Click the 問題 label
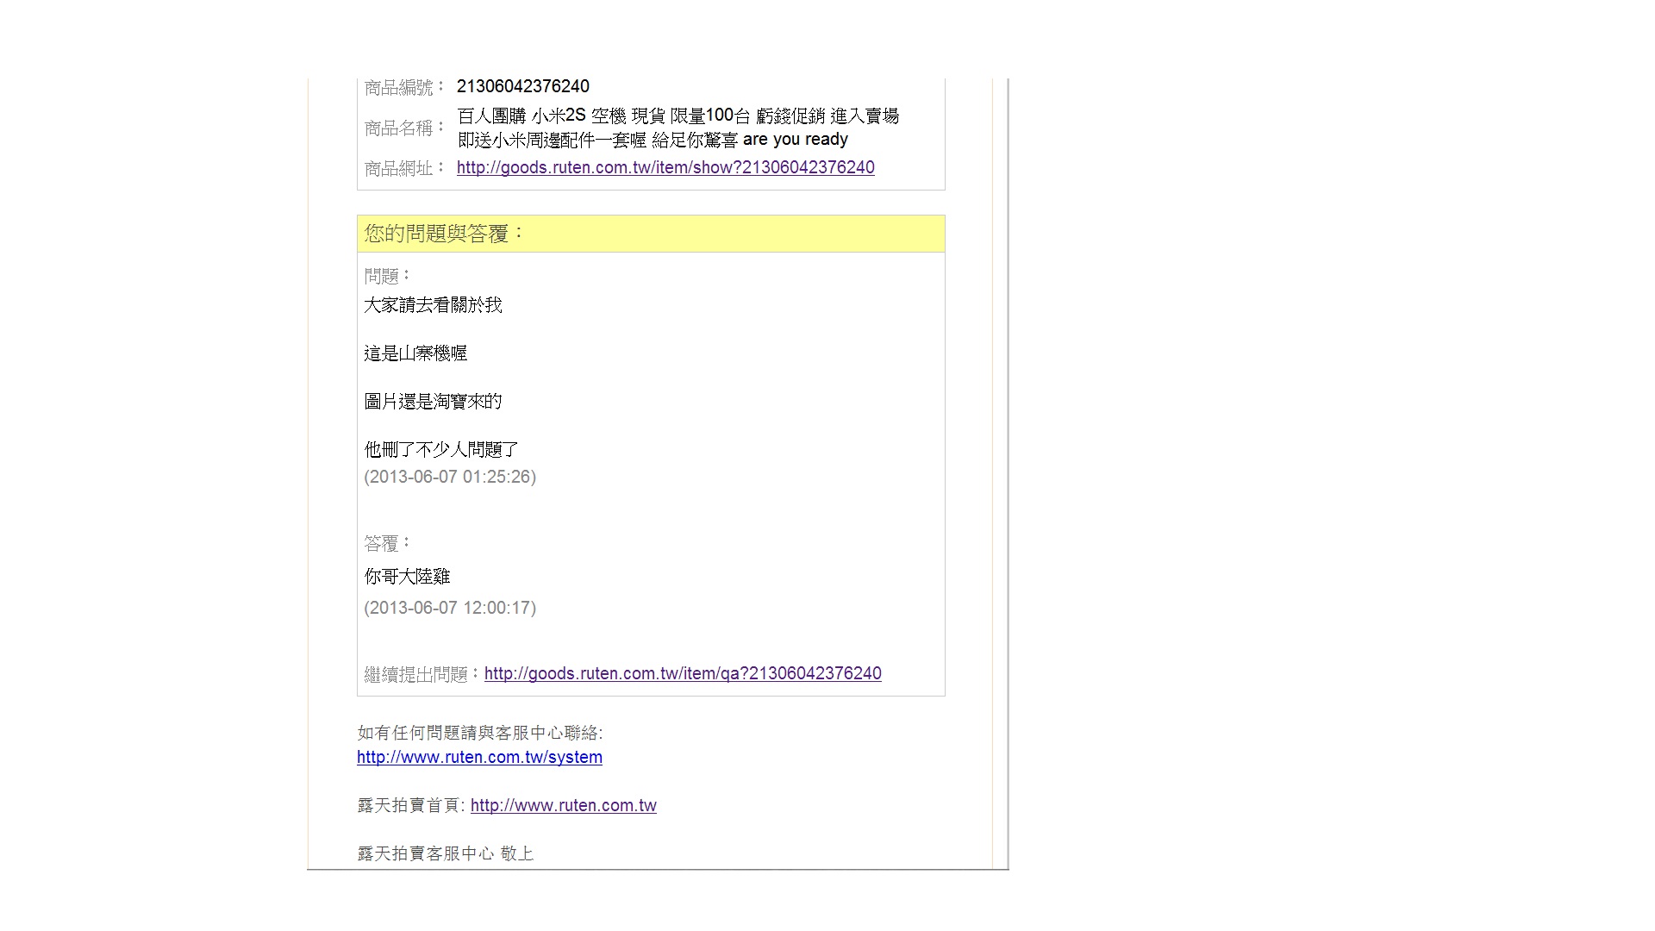The width and height of the screenshot is (1655, 931). tap(388, 276)
